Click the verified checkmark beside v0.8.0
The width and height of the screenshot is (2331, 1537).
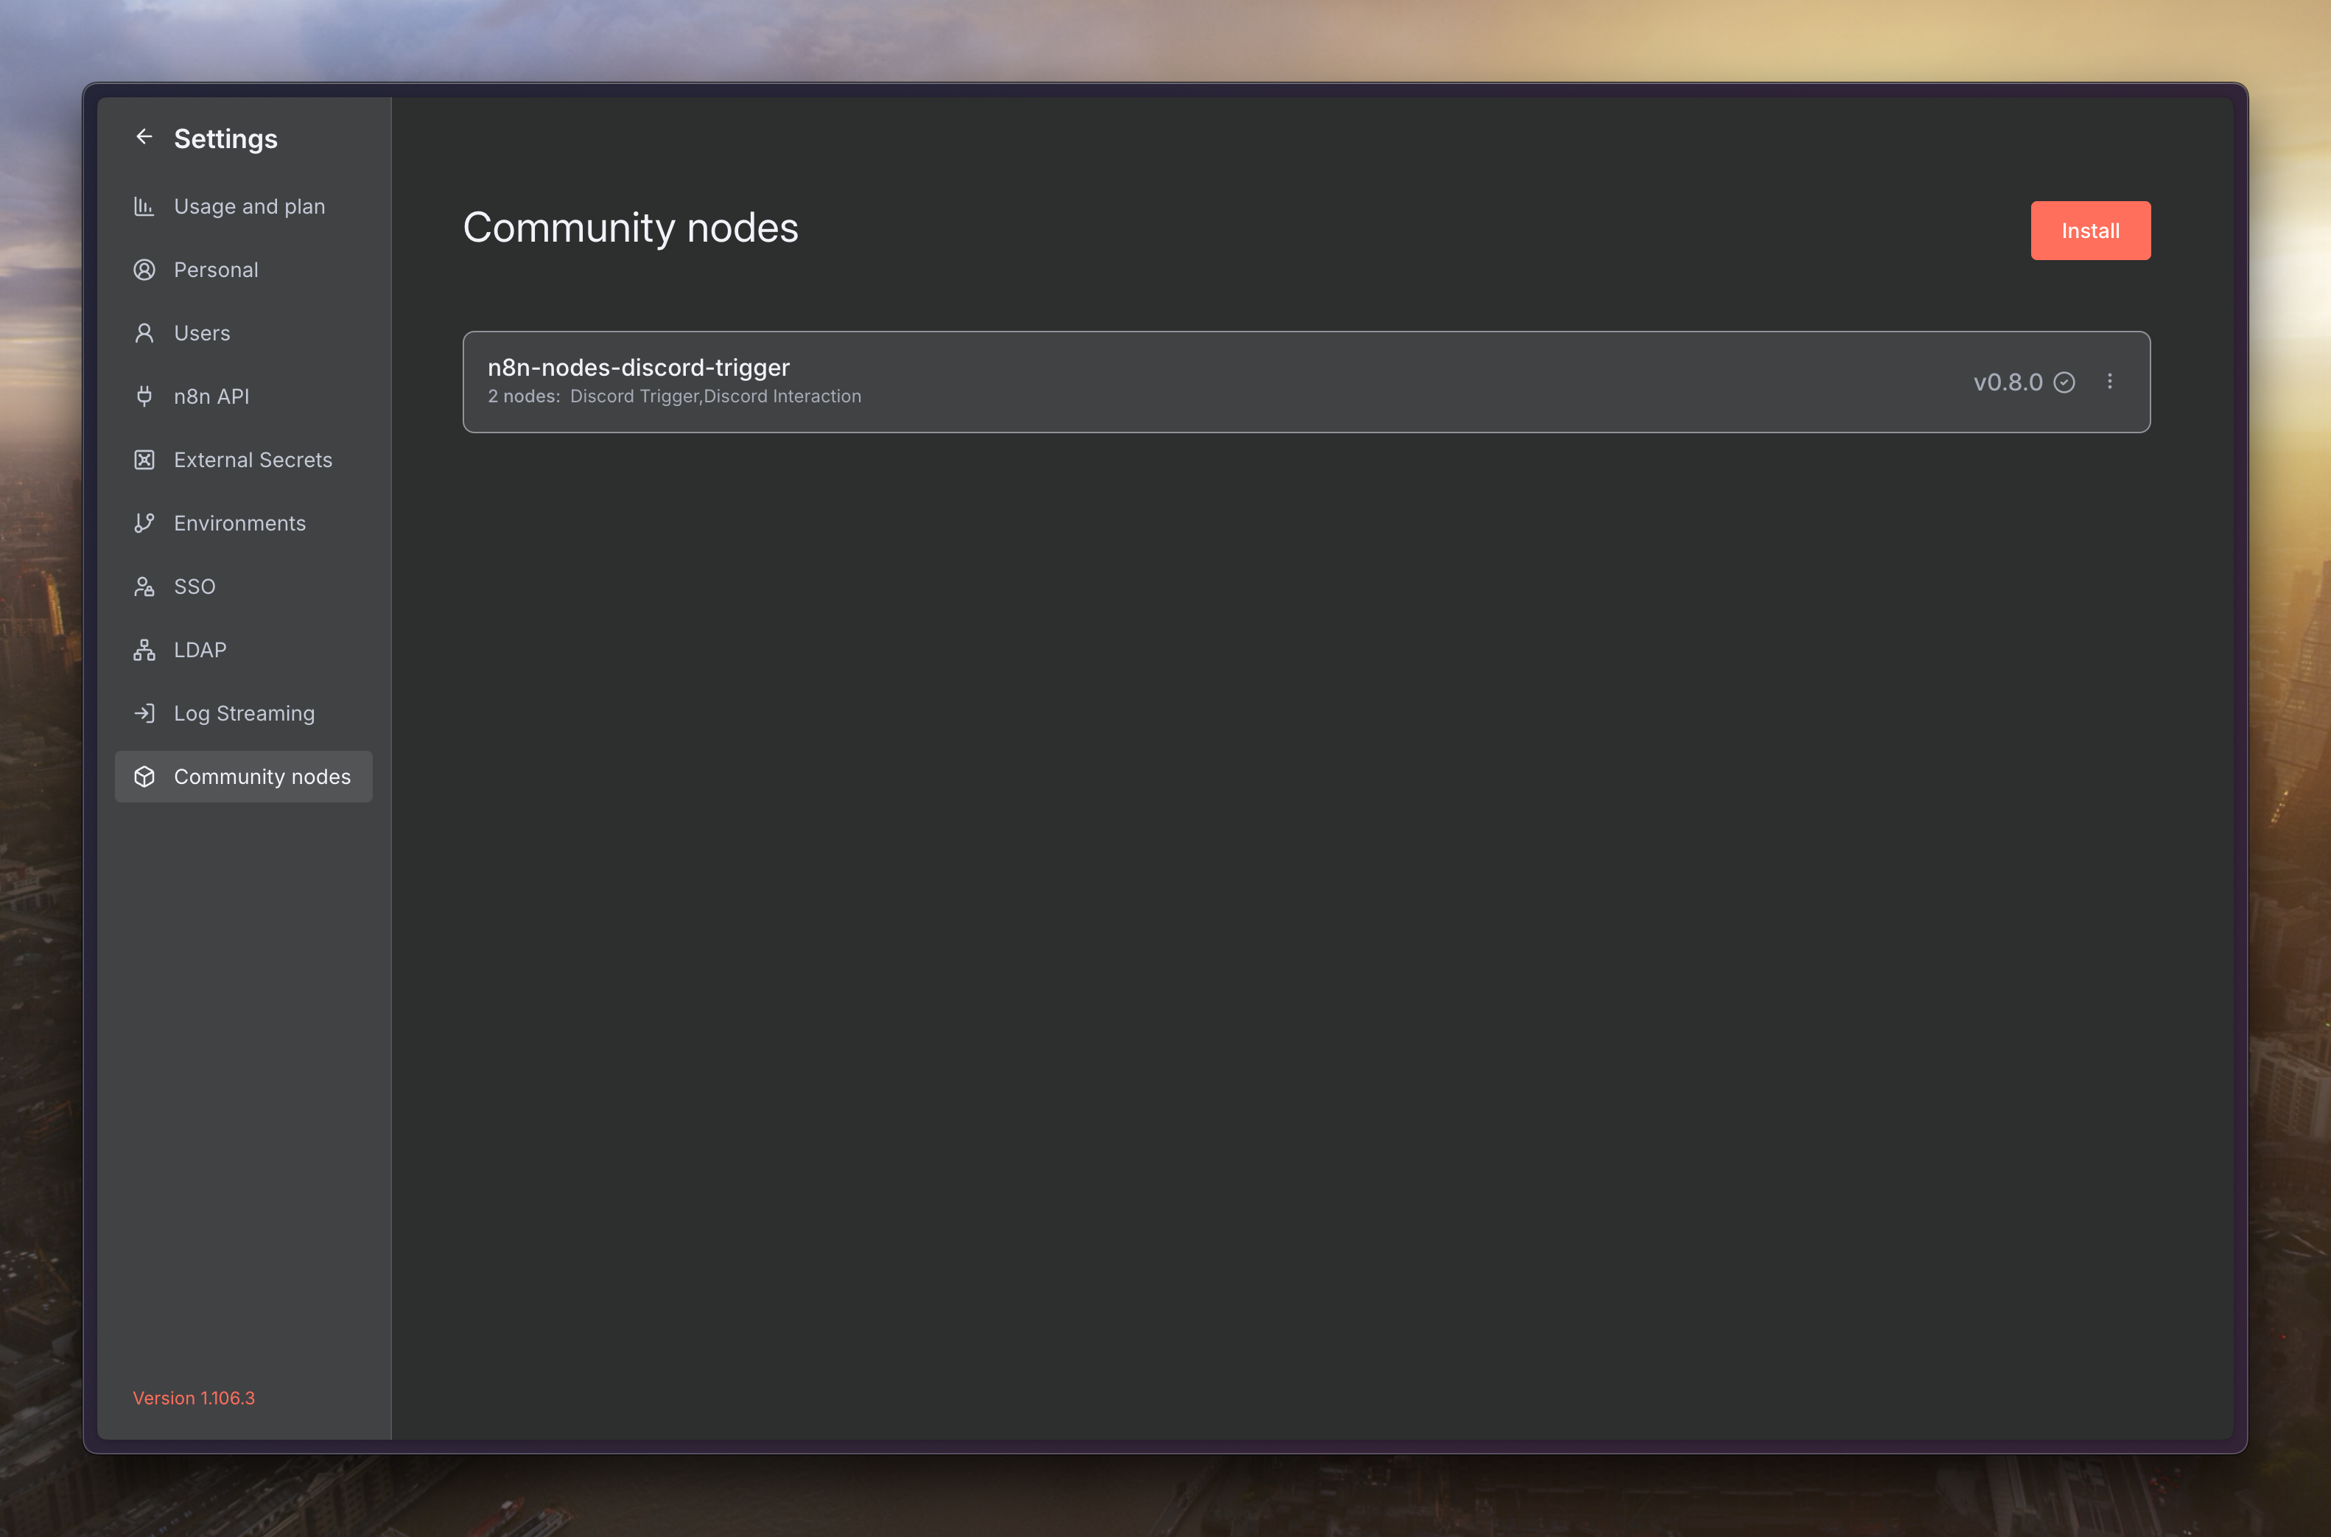pos(2064,382)
